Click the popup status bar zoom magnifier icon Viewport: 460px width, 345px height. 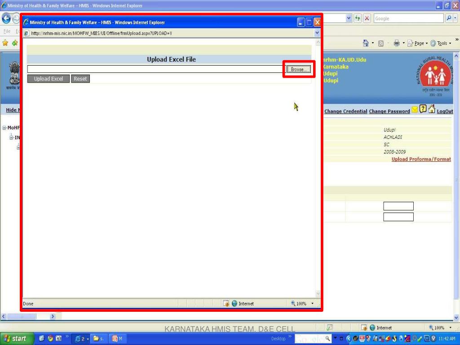[x=293, y=303]
